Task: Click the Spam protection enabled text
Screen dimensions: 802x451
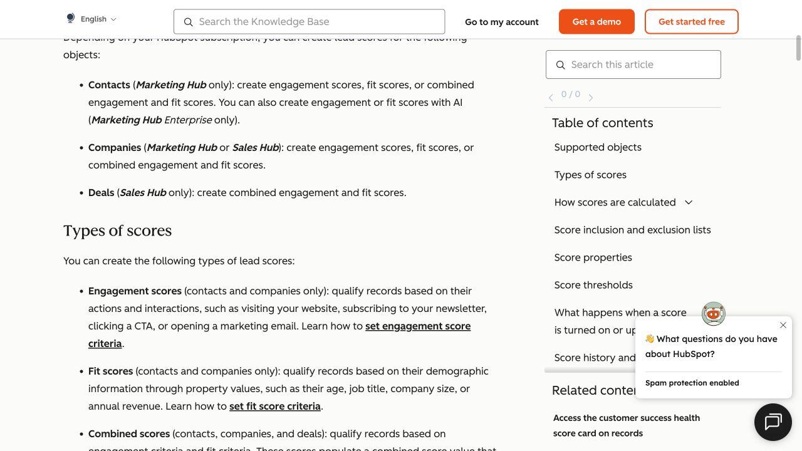Action: tap(692, 383)
